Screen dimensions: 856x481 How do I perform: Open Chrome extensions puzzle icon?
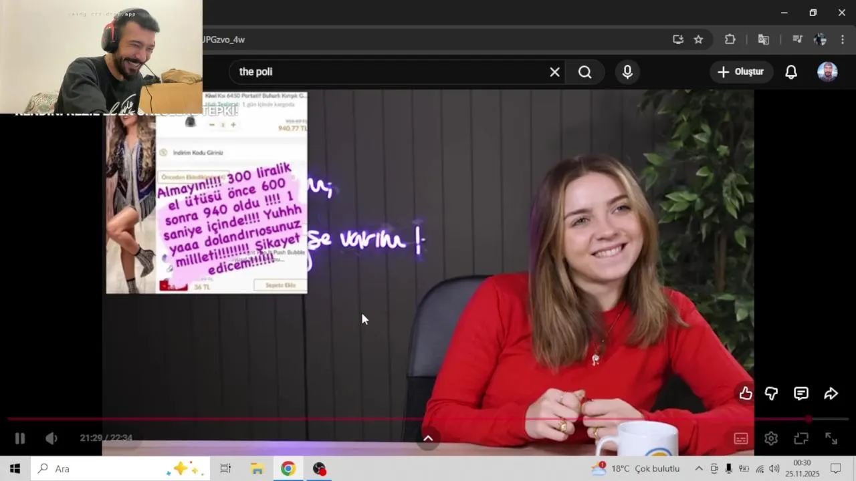(x=730, y=39)
